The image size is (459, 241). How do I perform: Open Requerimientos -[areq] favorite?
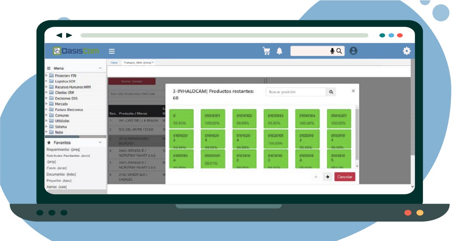(63, 150)
